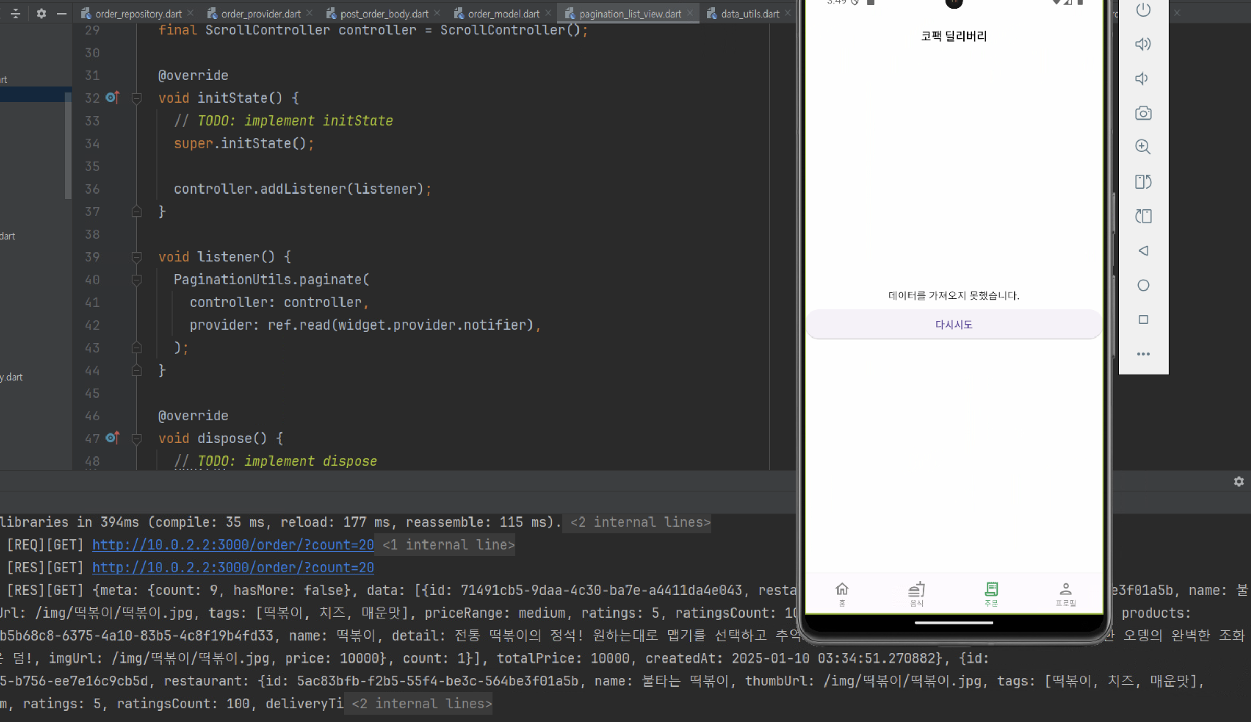Click 'provider: ref.read' code line
Image resolution: width=1251 pixels, height=722 pixels.
pos(365,325)
